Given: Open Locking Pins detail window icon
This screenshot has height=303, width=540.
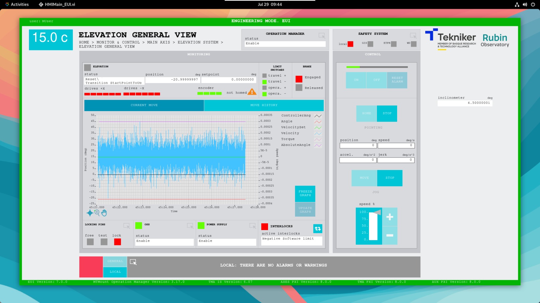Looking at the screenshot, I should (x=126, y=226).
